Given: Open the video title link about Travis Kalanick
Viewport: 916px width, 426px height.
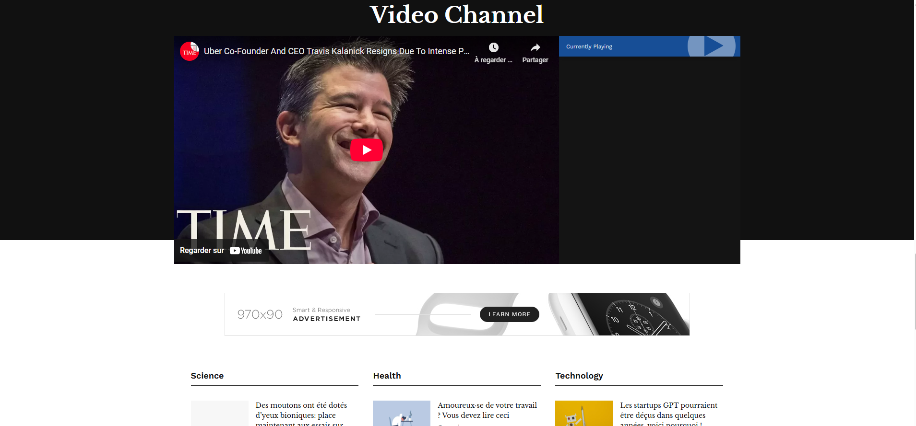Looking at the screenshot, I should (336, 51).
